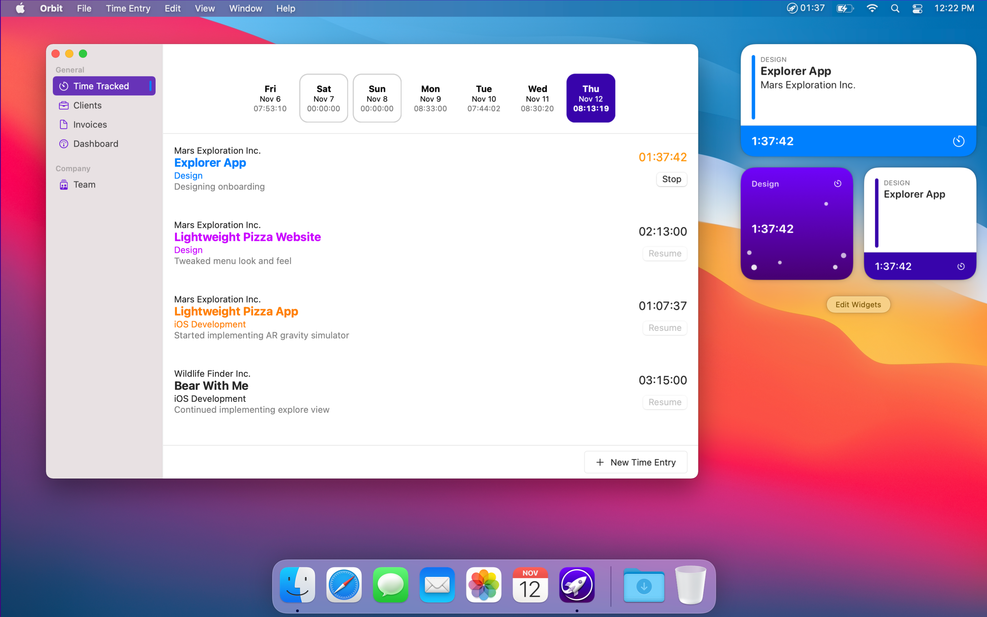Select the Mon Nov 9 day tab
The width and height of the screenshot is (987, 617).
[x=430, y=98]
